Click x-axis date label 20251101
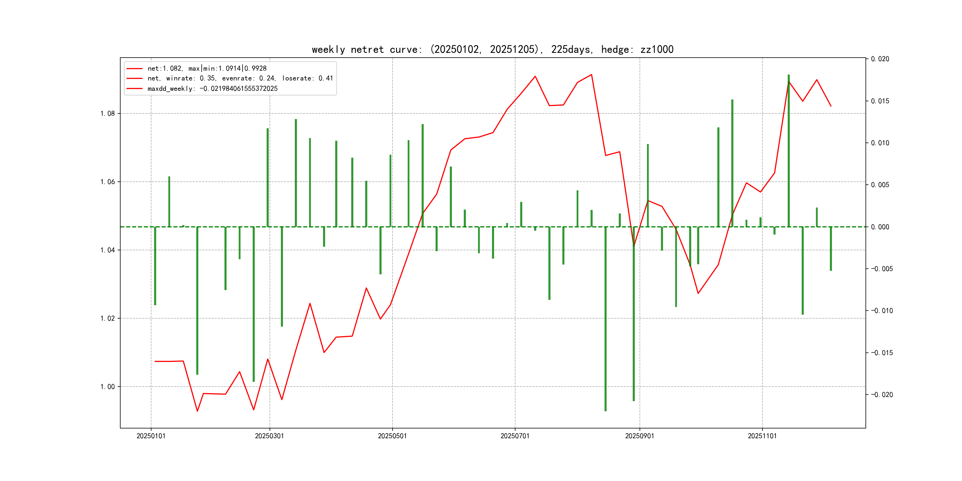 point(762,436)
